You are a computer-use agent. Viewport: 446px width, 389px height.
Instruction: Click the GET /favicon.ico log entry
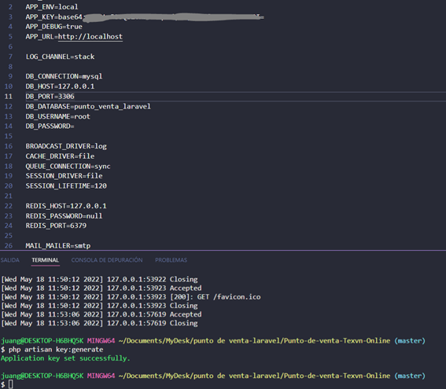point(131,297)
